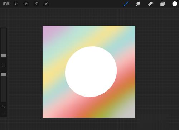179x130 pixels.
Task: Open the Layers panel
Action: pos(163,4)
